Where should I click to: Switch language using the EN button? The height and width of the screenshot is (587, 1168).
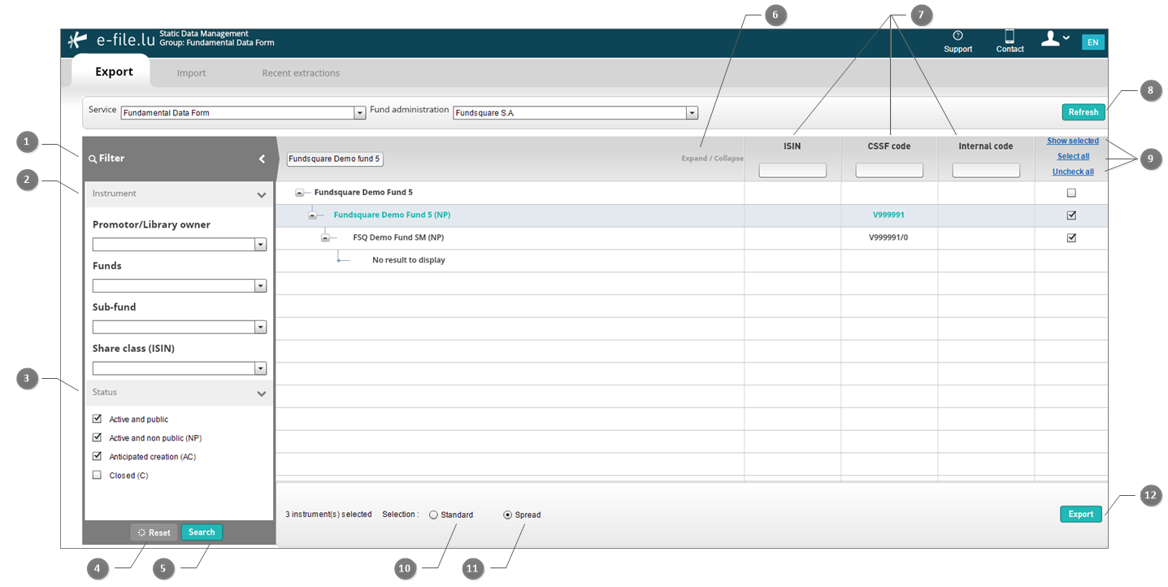[1092, 42]
